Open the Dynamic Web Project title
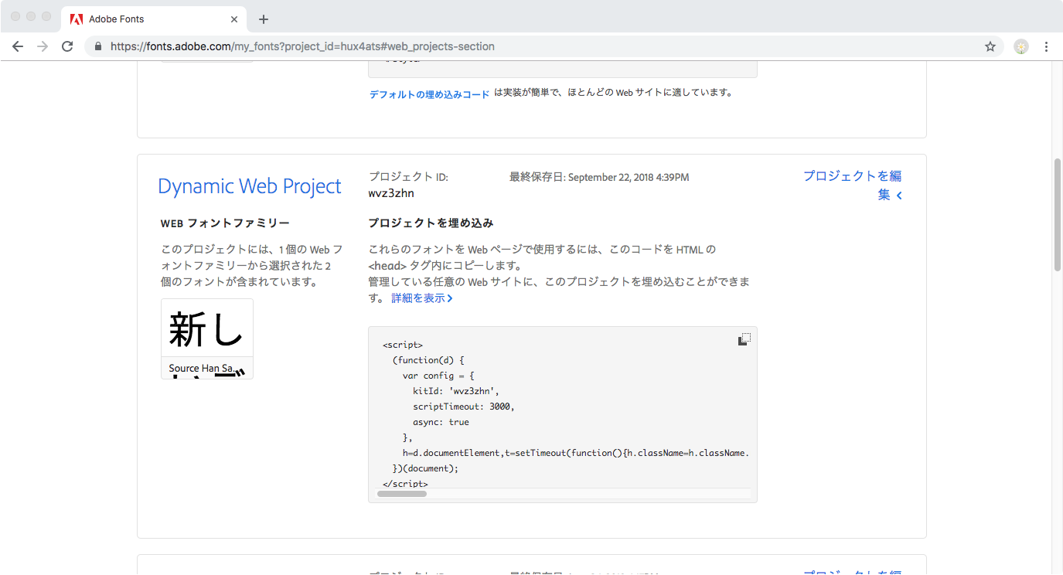The height and width of the screenshot is (575, 1063). 250,186
